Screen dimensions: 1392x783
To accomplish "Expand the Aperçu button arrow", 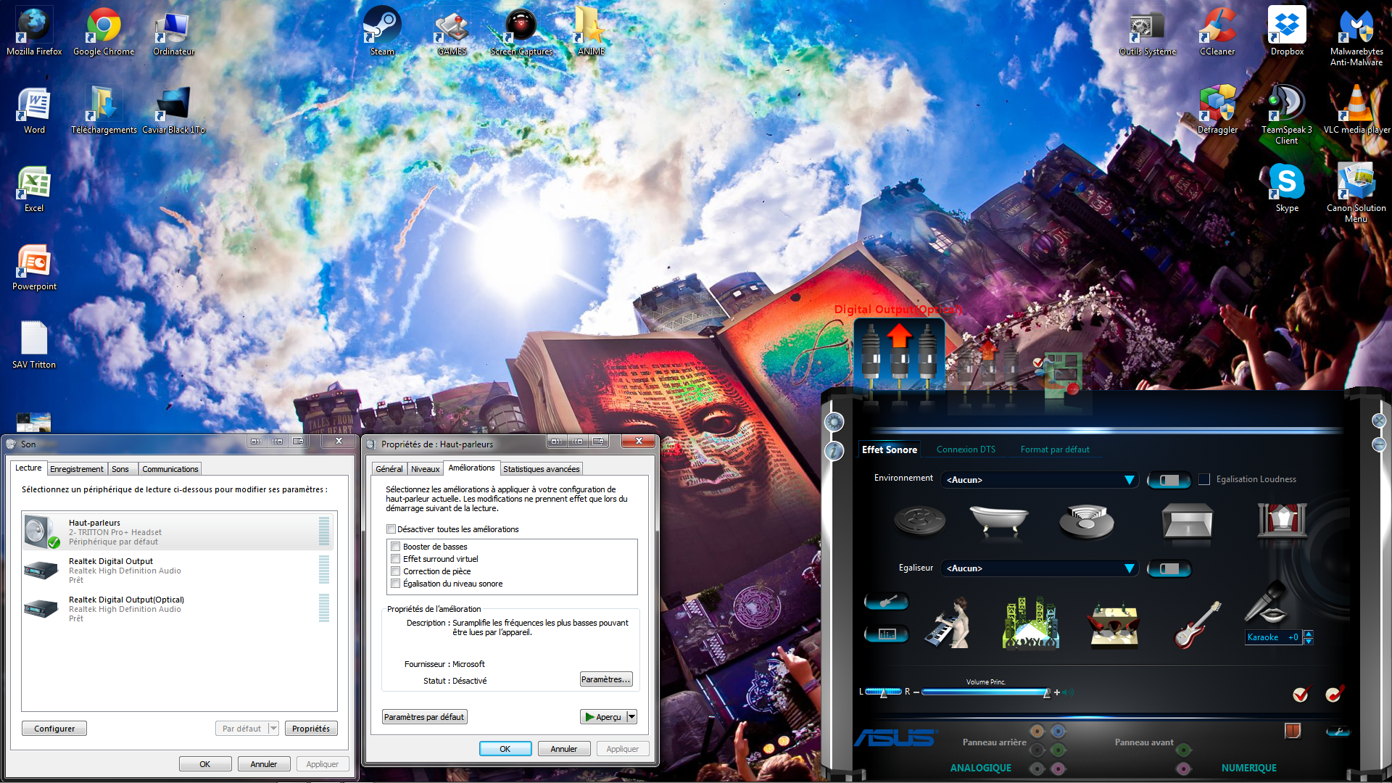I will [x=631, y=717].
